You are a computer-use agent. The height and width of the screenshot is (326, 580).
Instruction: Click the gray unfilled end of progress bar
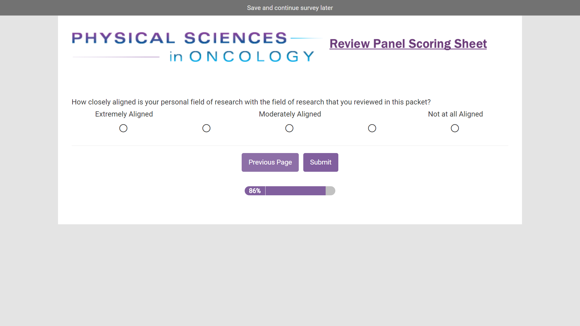tap(330, 191)
